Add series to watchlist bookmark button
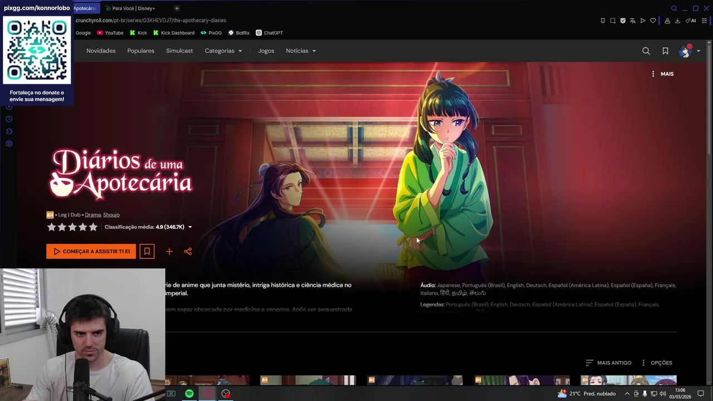 (x=147, y=251)
